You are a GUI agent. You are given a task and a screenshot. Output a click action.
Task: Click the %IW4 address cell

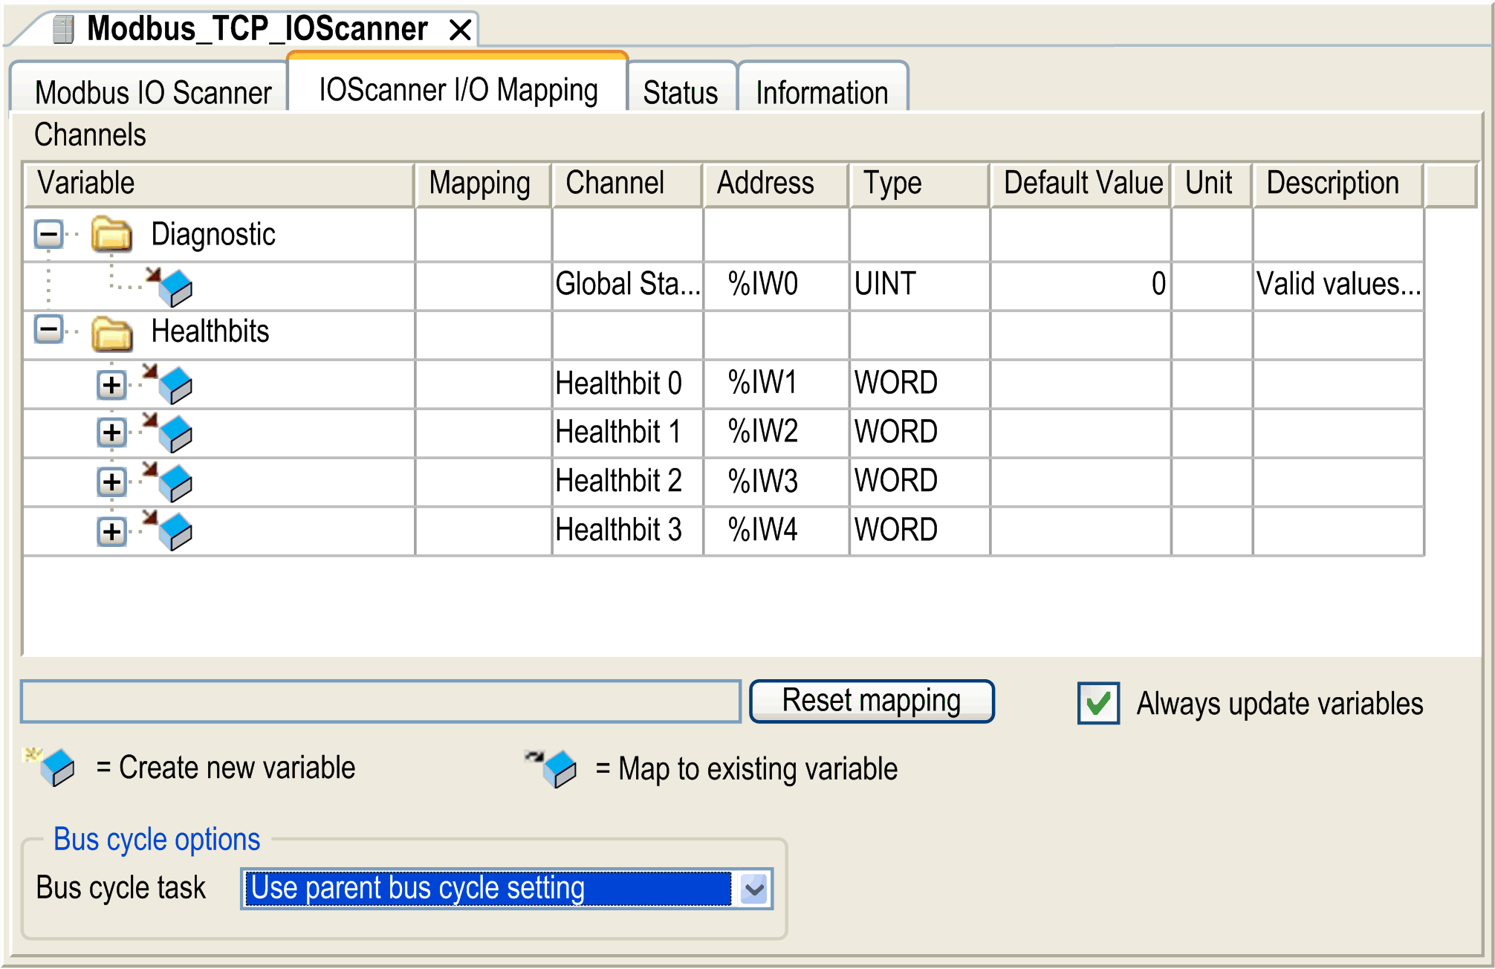776,531
